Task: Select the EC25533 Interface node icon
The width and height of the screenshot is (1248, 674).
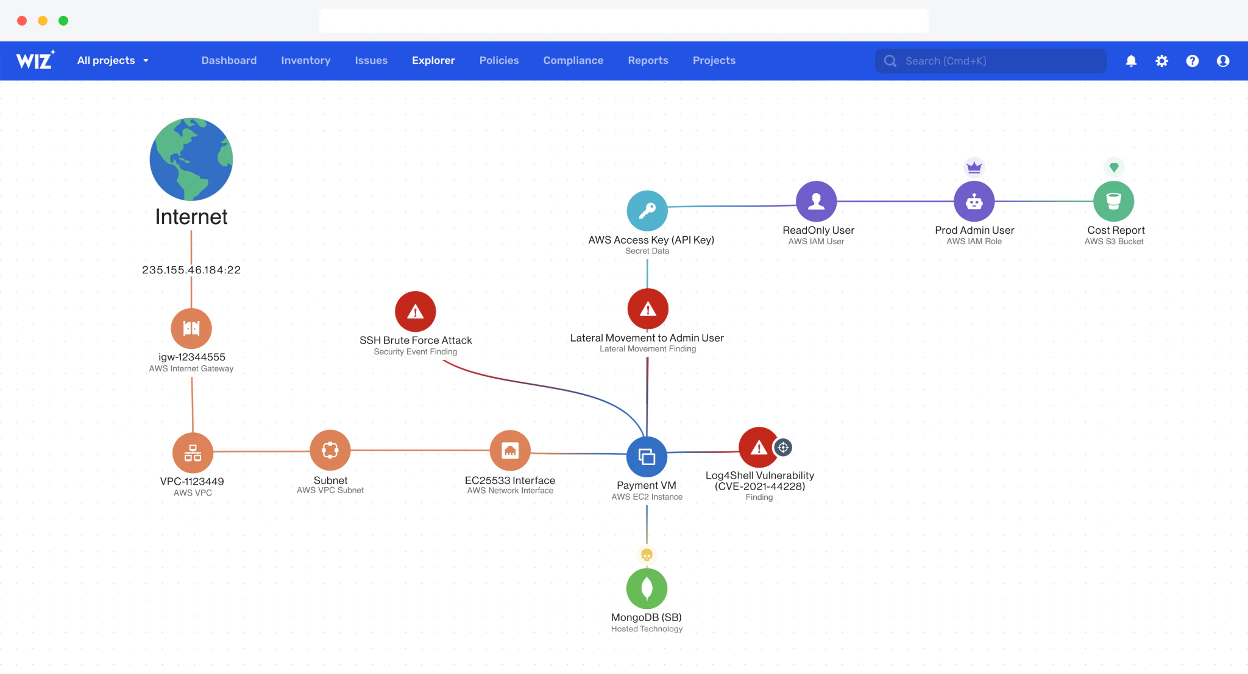Action: 510,451
